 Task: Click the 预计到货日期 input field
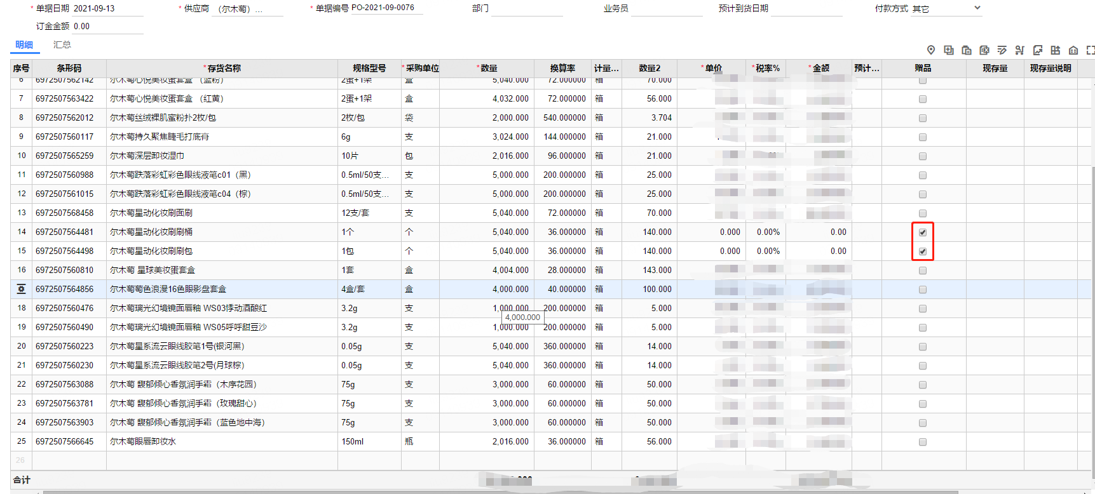(x=806, y=9)
